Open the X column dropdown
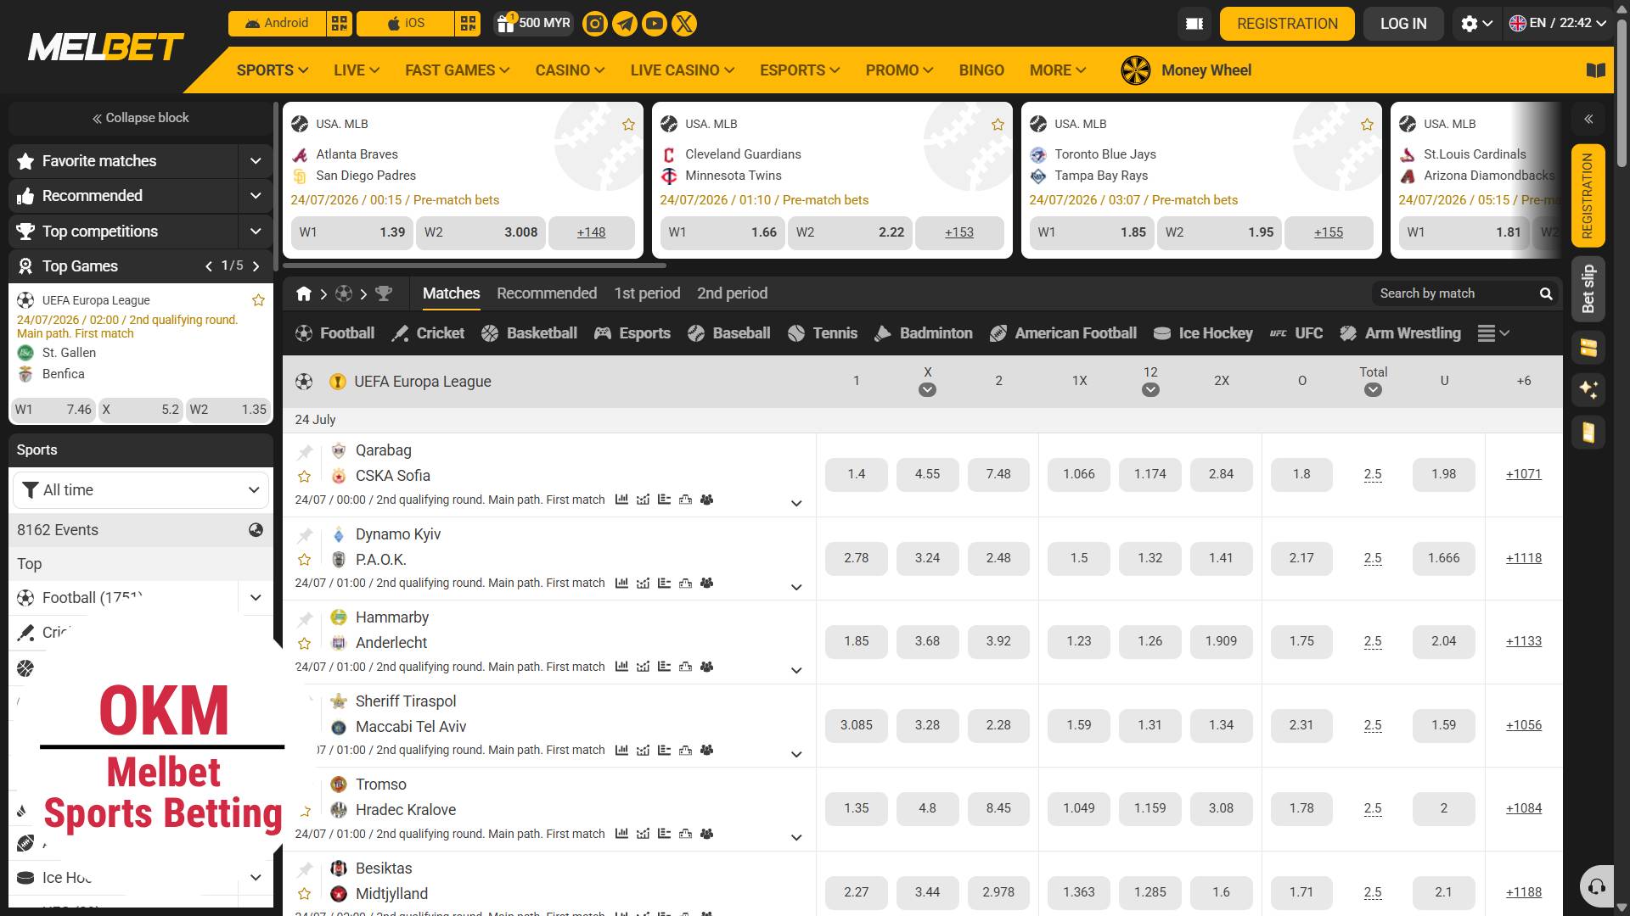Viewport: 1630px width, 916px height. coord(927,390)
